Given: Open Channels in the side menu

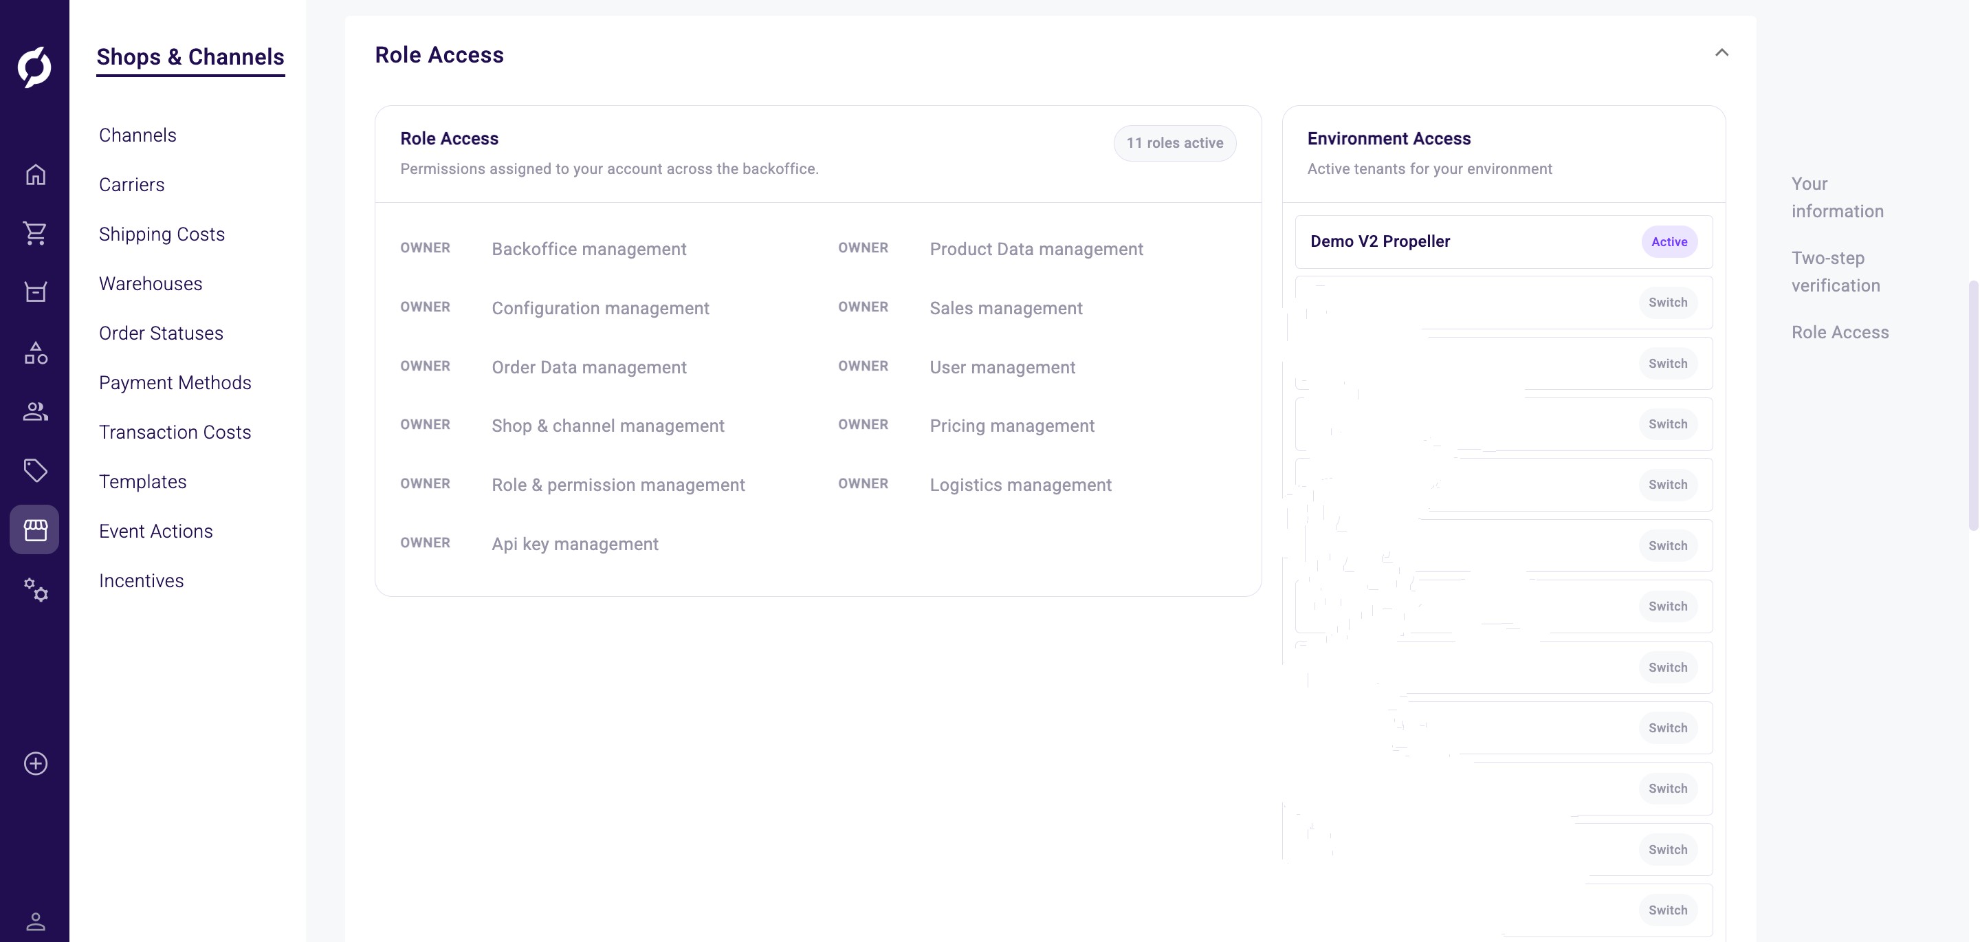Looking at the screenshot, I should (137, 135).
